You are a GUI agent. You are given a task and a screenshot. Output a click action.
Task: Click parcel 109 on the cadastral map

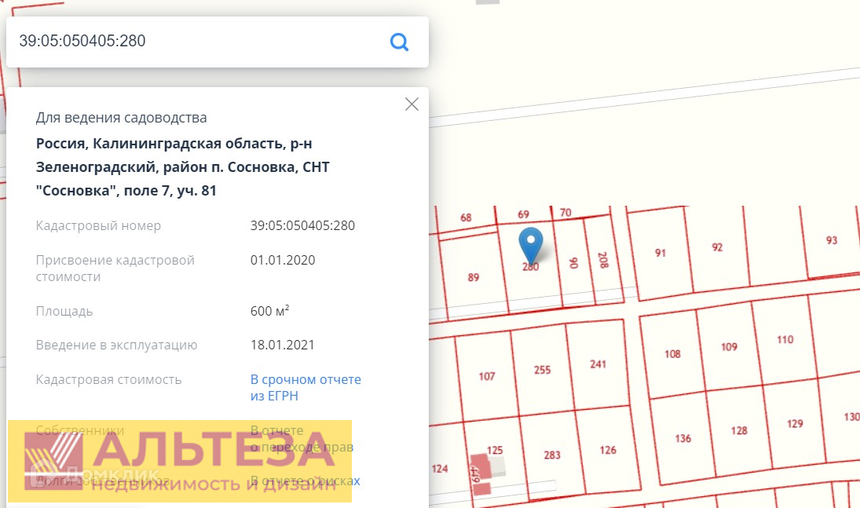pyautogui.click(x=729, y=347)
